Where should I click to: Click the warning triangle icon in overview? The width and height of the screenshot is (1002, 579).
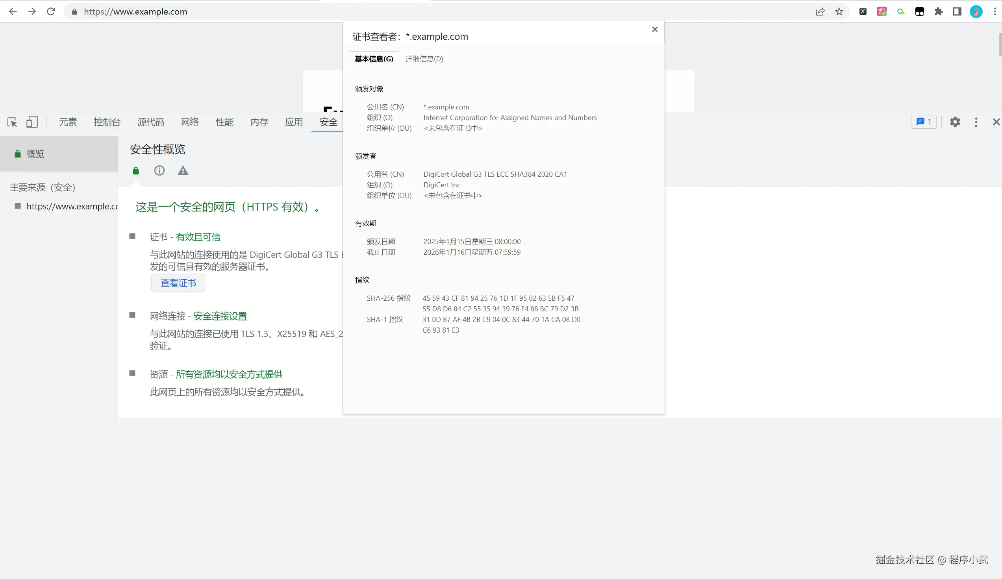(183, 170)
